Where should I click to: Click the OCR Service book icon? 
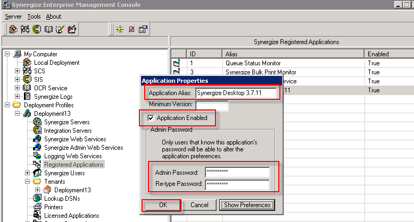coord(27,88)
